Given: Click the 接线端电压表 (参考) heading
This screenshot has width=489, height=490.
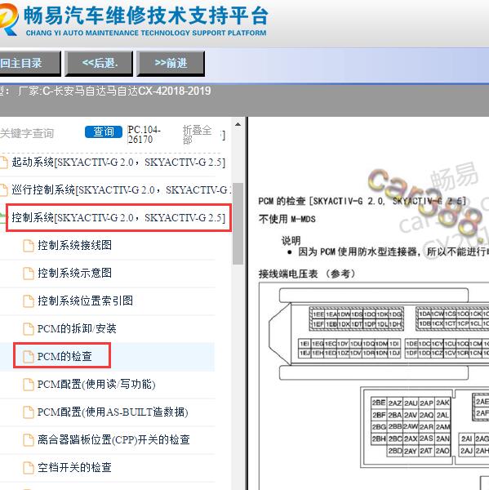Looking at the screenshot, I should 307,274.
